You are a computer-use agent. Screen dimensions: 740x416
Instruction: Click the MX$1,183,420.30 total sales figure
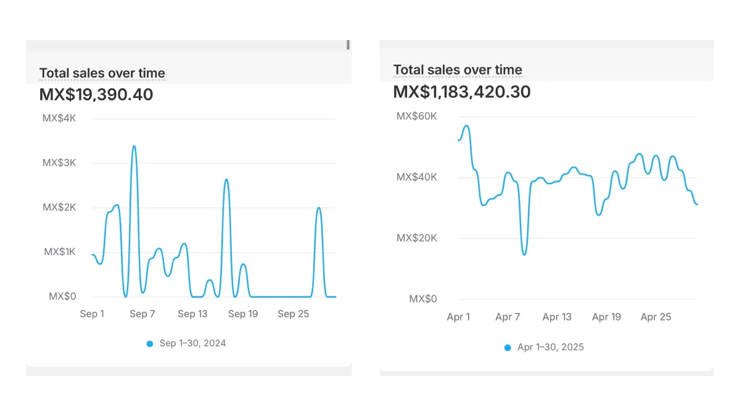point(462,92)
